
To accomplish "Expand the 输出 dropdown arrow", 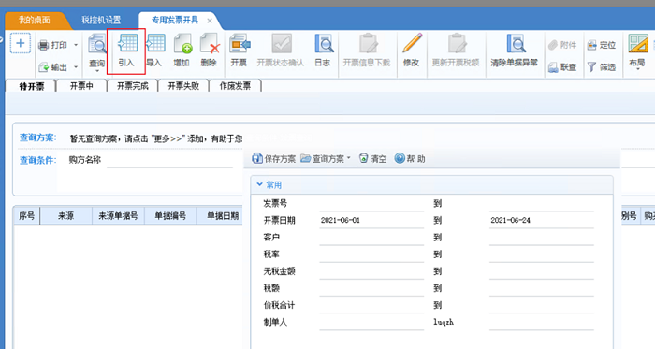I will pyautogui.click(x=76, y=66).
